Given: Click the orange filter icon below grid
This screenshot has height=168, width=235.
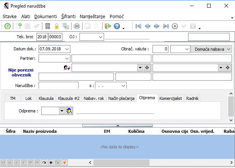Looking at the screenshot, I should [65, 162].
